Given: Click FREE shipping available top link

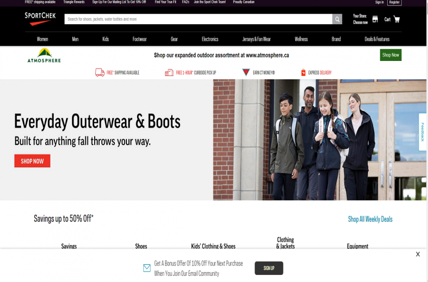Looking at the screenshot, I should pyautogui.click(x=40, y=2).
